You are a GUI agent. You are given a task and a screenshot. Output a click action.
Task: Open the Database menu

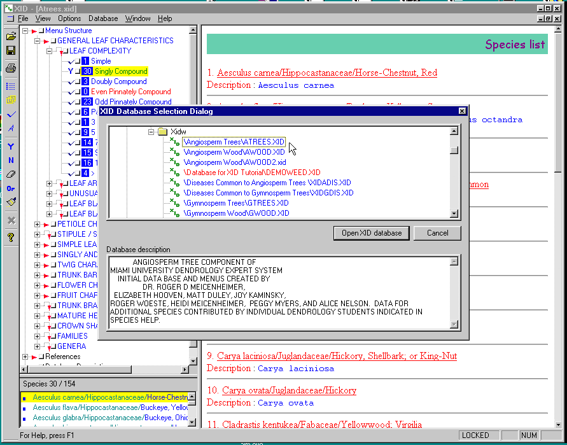(103, 18)
